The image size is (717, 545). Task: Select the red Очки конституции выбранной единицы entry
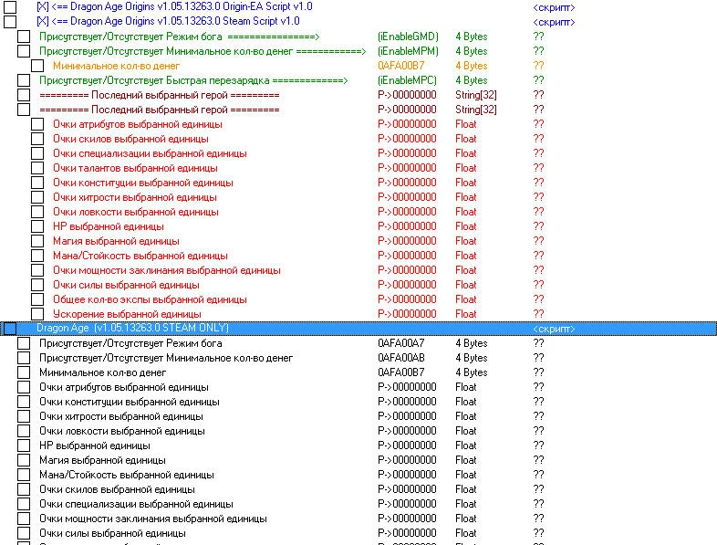[x=143, y=183]
